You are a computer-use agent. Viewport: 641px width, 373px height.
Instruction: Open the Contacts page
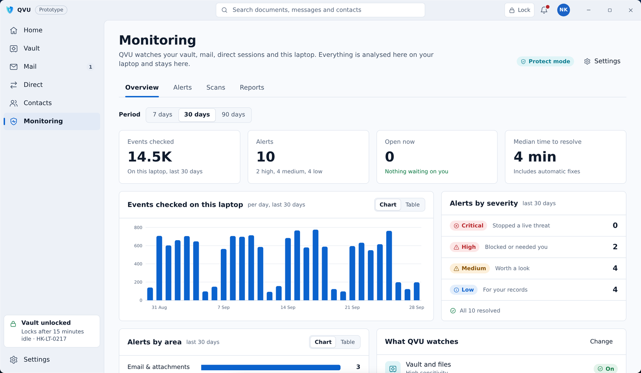click(52, 103)
